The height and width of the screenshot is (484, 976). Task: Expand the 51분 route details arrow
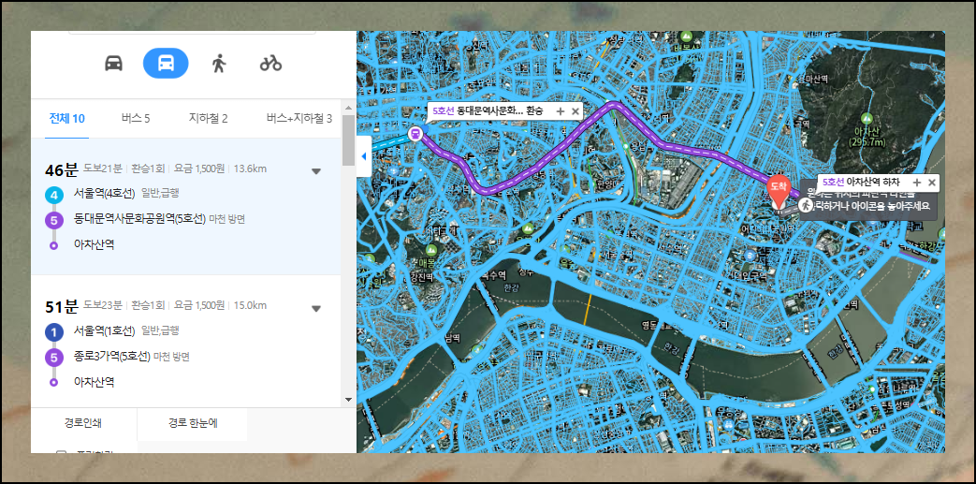pos(316,308)
